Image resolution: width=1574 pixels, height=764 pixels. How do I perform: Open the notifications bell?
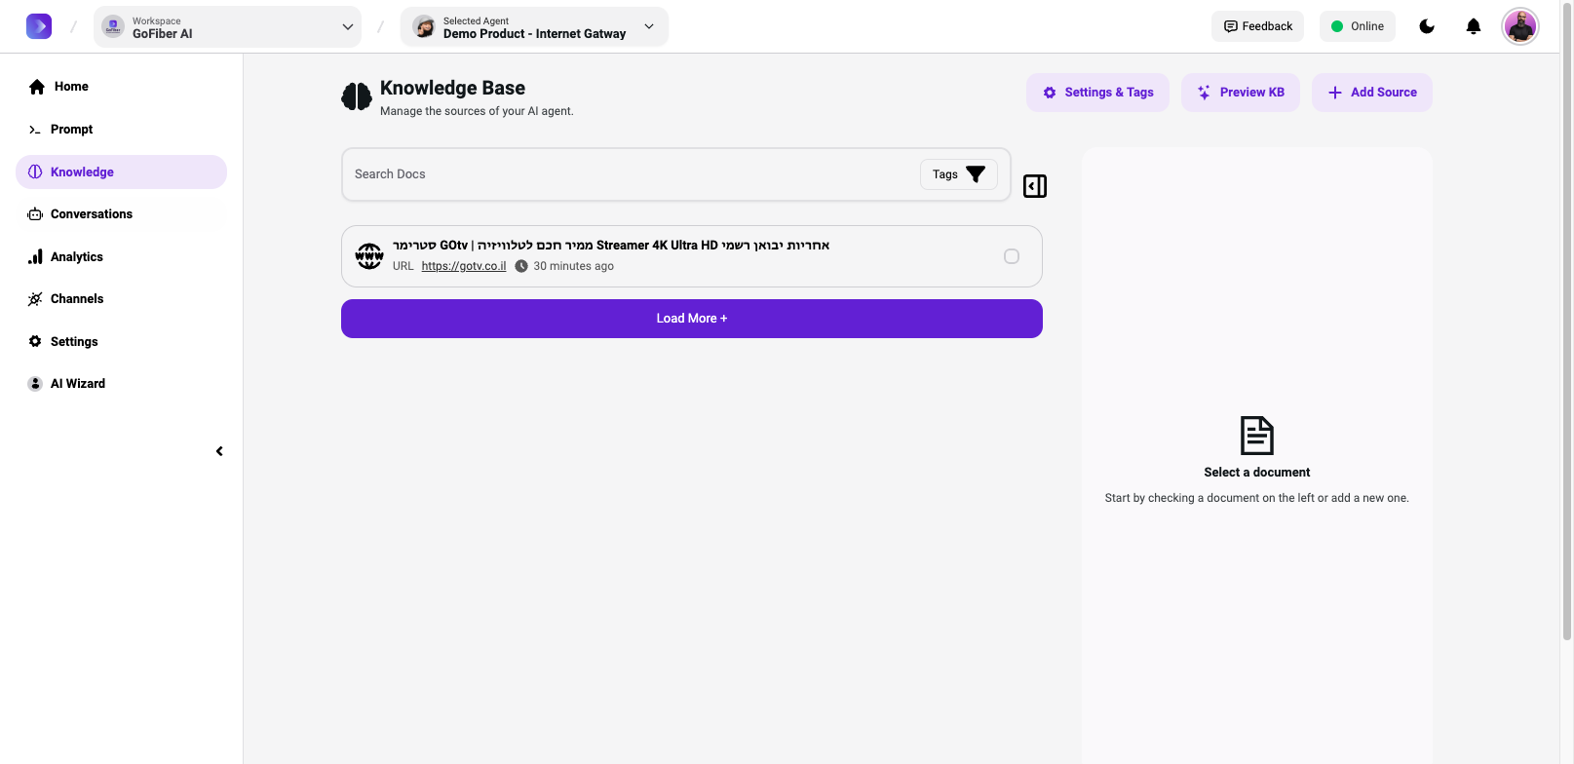(x=1473, y=26)
